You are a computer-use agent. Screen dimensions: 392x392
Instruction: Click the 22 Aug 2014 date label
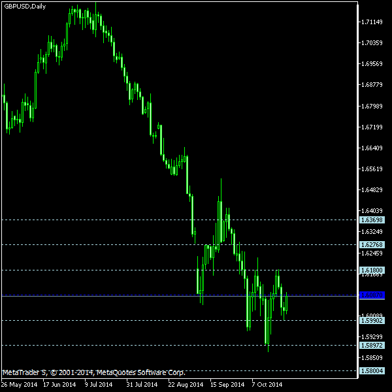coord(186,385)
